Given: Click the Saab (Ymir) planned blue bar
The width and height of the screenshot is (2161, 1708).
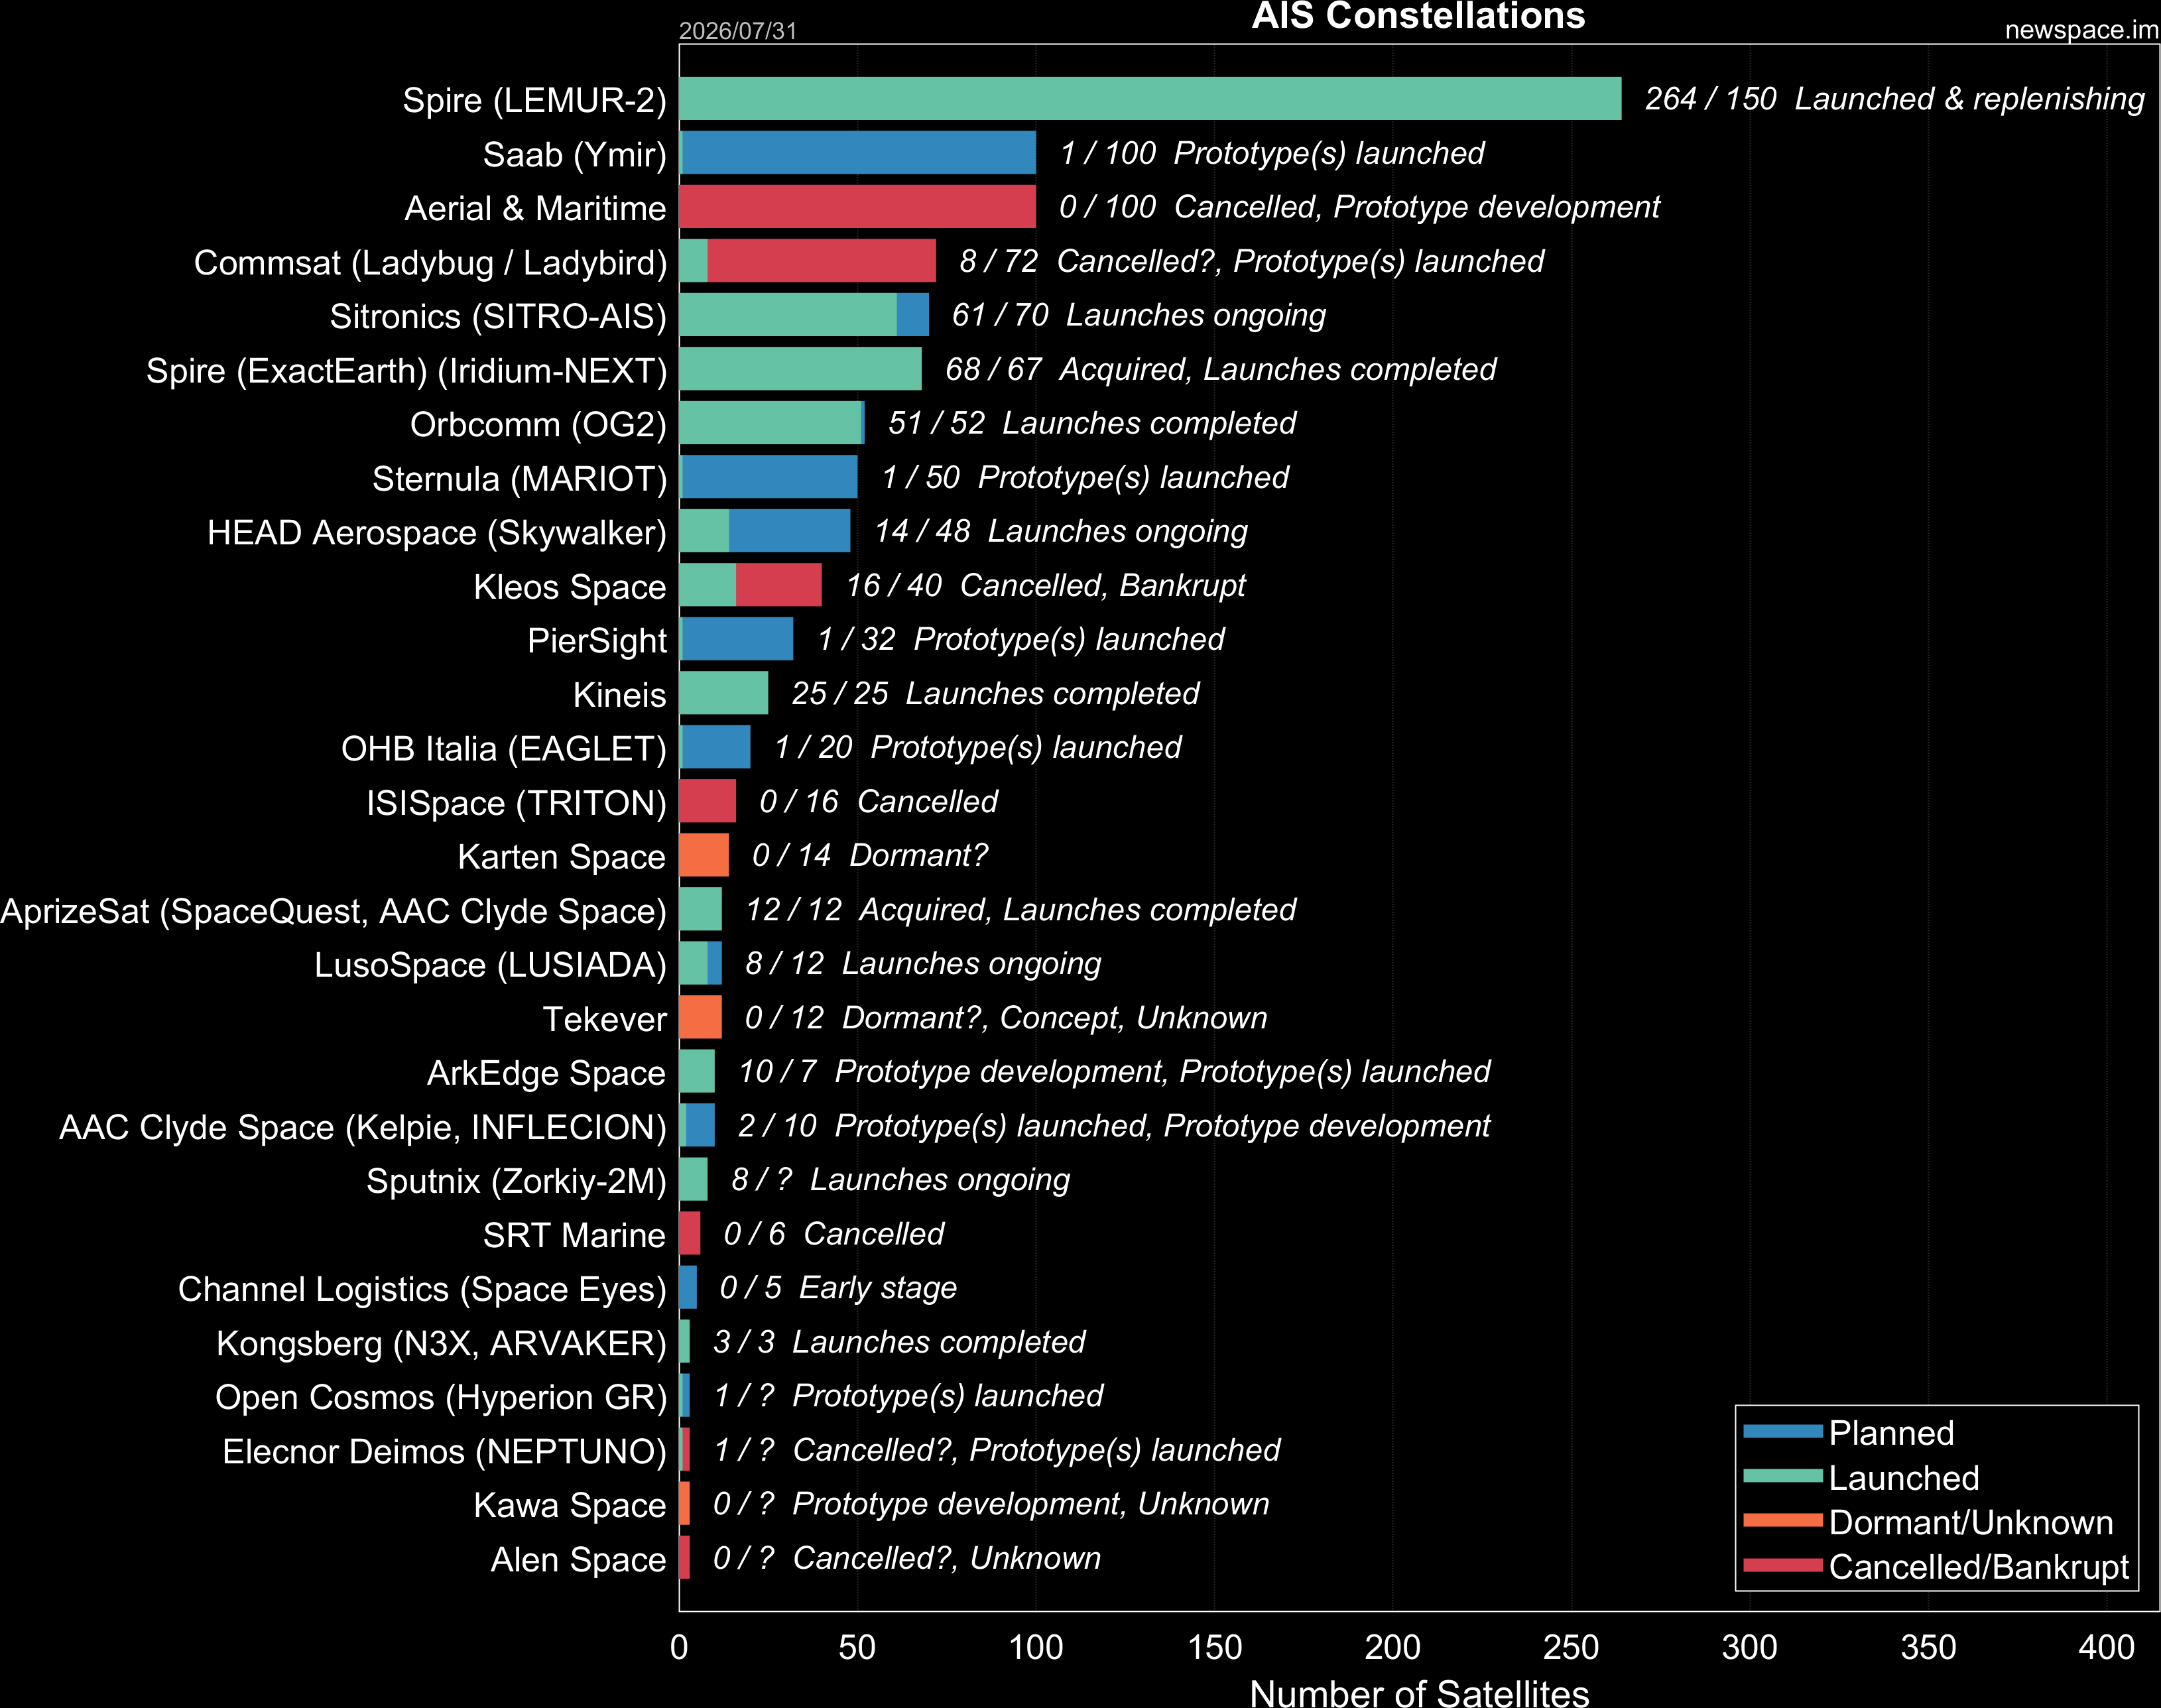Looking at the screenshot, I should 859,153.
